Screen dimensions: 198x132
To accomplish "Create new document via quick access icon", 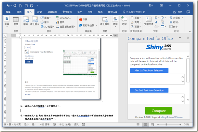I will pos(20,6).
